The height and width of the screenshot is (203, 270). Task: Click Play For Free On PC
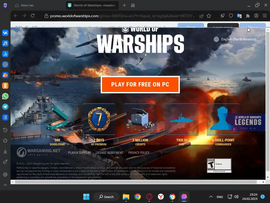[x=140, y=84]
